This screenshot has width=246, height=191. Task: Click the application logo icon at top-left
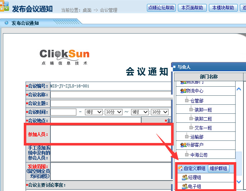[x=4, y=8]
